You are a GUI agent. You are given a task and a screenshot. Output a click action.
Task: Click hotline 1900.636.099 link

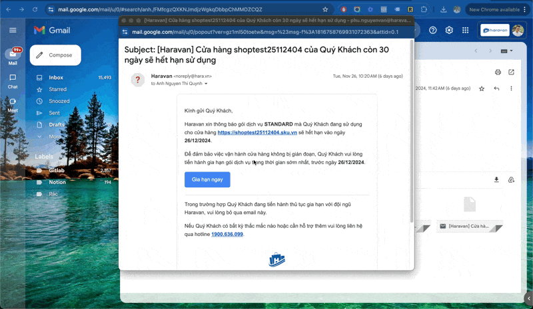click(x=227, y=234)
